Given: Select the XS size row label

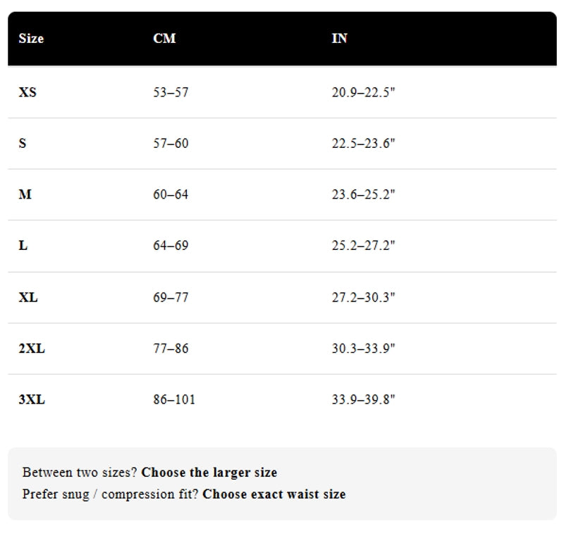Looking at the screenshot, I should pyautogui.click(x=27, y=92).
